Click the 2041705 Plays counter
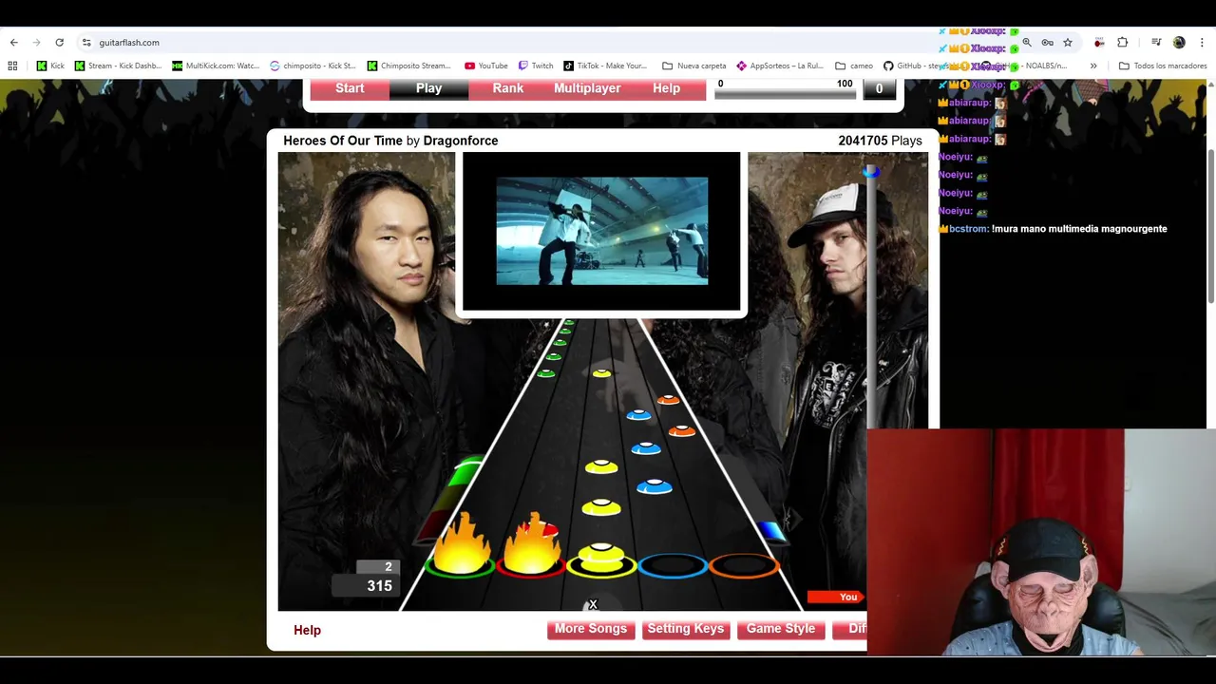Viewport: 1216px width, 684px height. (880, 141)
